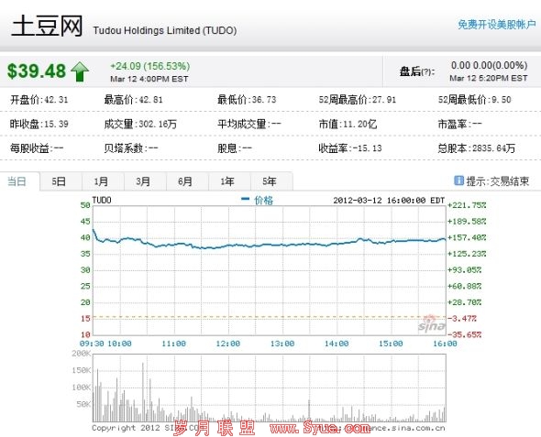Click the Mar 12 5:20PM EST after-hours timestamp
This screenshot has height=437, width=541.
pyautogui.click(x=488, y=78)
